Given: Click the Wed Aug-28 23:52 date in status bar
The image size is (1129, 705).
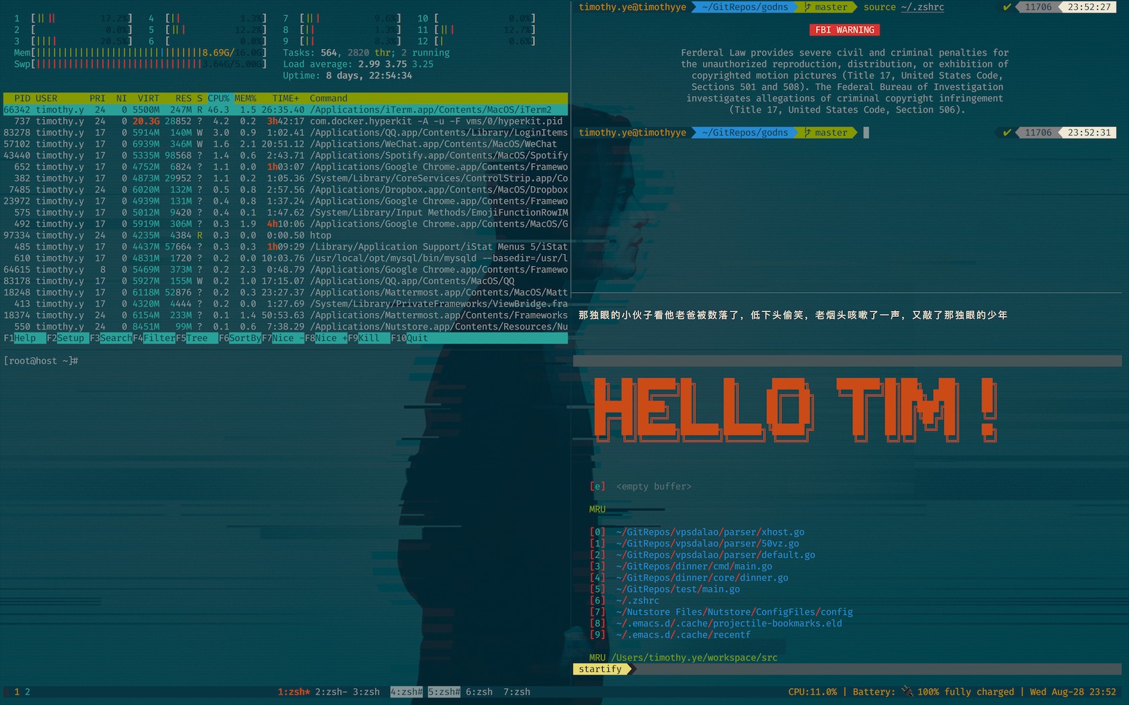Looking at the screenshot, I should click(x=1073, y=692).
